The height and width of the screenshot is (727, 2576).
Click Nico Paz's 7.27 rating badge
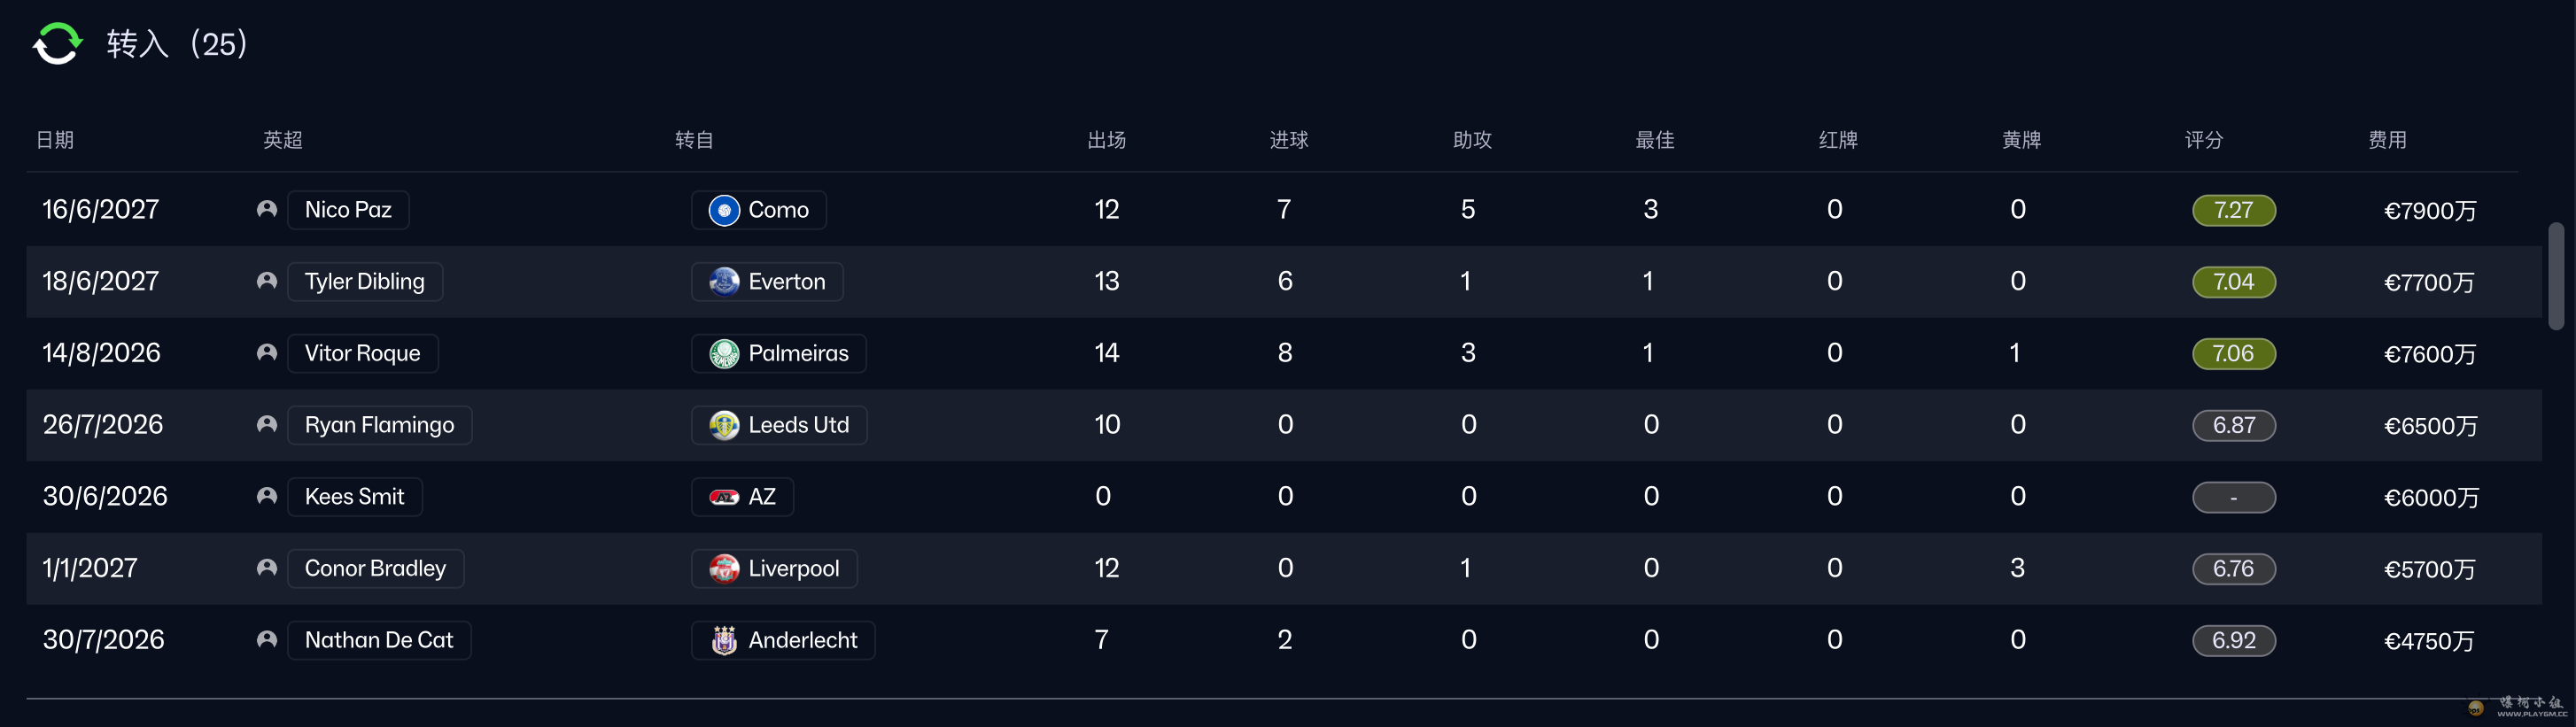coord(2233,210)
